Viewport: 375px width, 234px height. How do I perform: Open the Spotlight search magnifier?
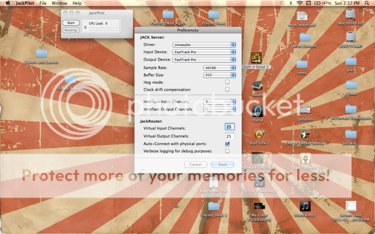point(367,3)
